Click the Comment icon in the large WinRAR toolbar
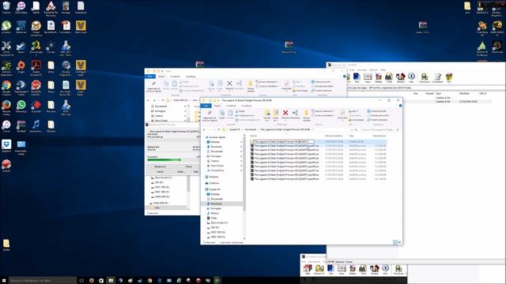Screen dimensions: 506x284 click(x=437, y=77)
